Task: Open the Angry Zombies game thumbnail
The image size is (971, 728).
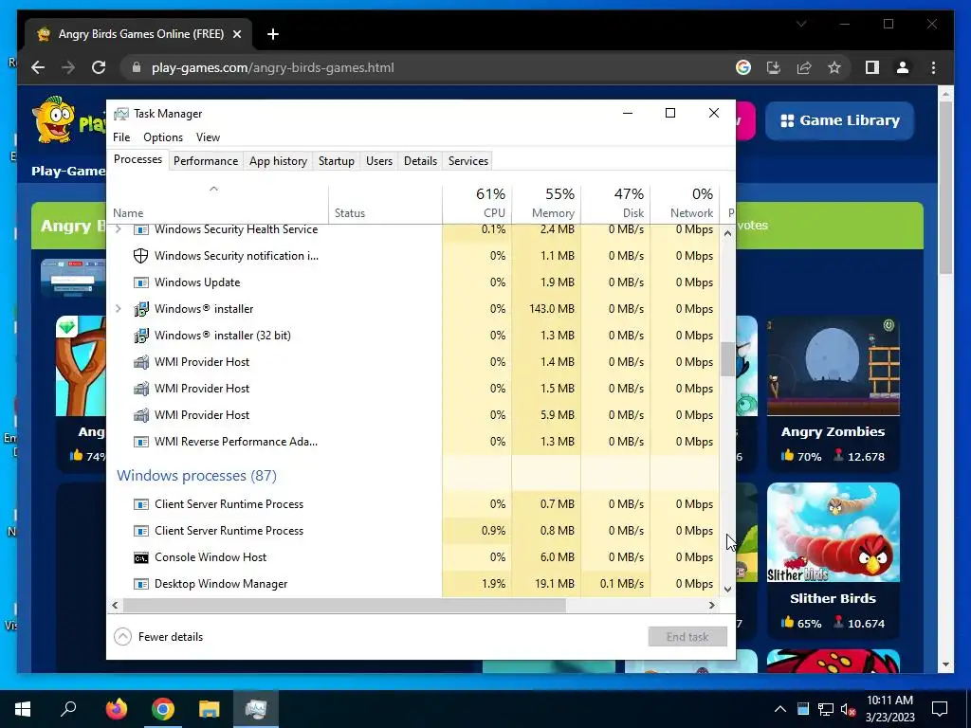Action: [x=833, y=366]
